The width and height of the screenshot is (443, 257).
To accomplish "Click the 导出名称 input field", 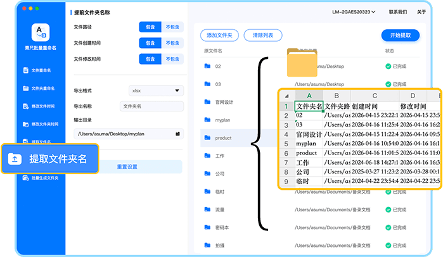I will [x=151, y=106].
